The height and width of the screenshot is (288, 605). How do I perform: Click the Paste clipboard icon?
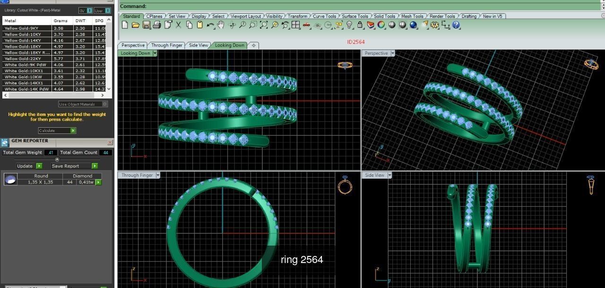(x=199, y=25)
